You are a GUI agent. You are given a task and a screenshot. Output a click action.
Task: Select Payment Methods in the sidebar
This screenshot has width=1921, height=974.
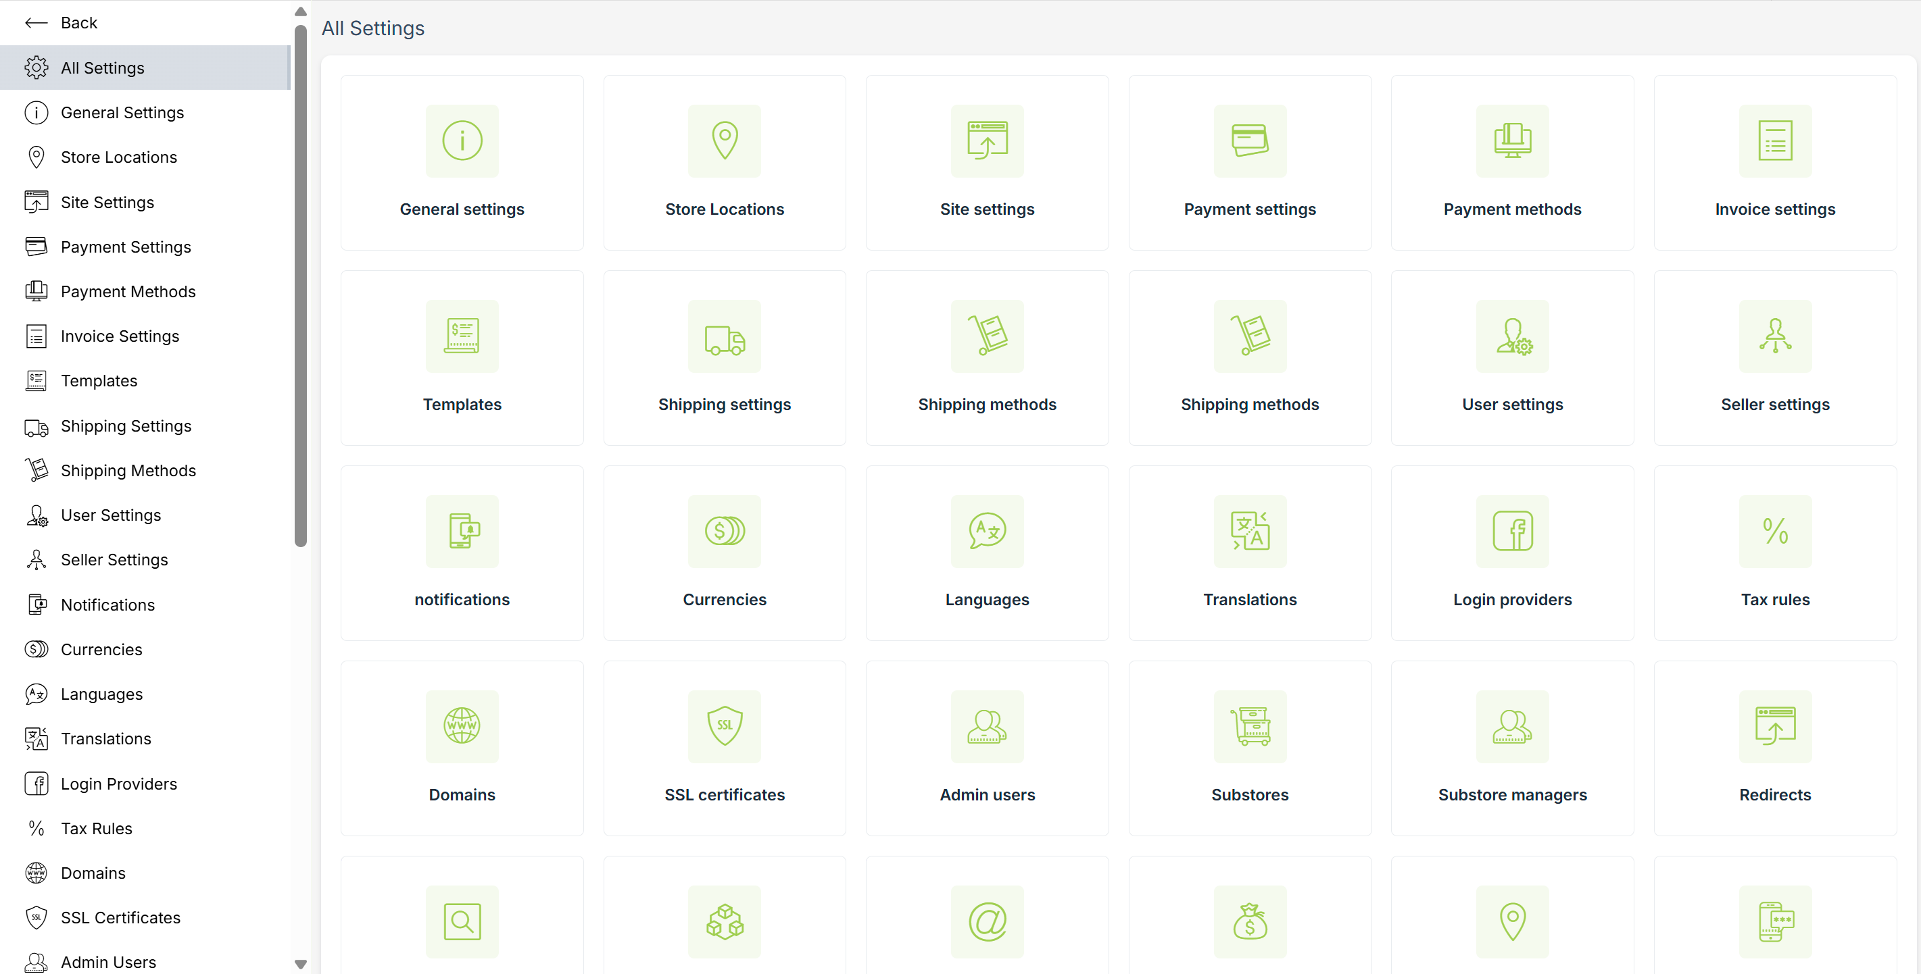(128, 291)
